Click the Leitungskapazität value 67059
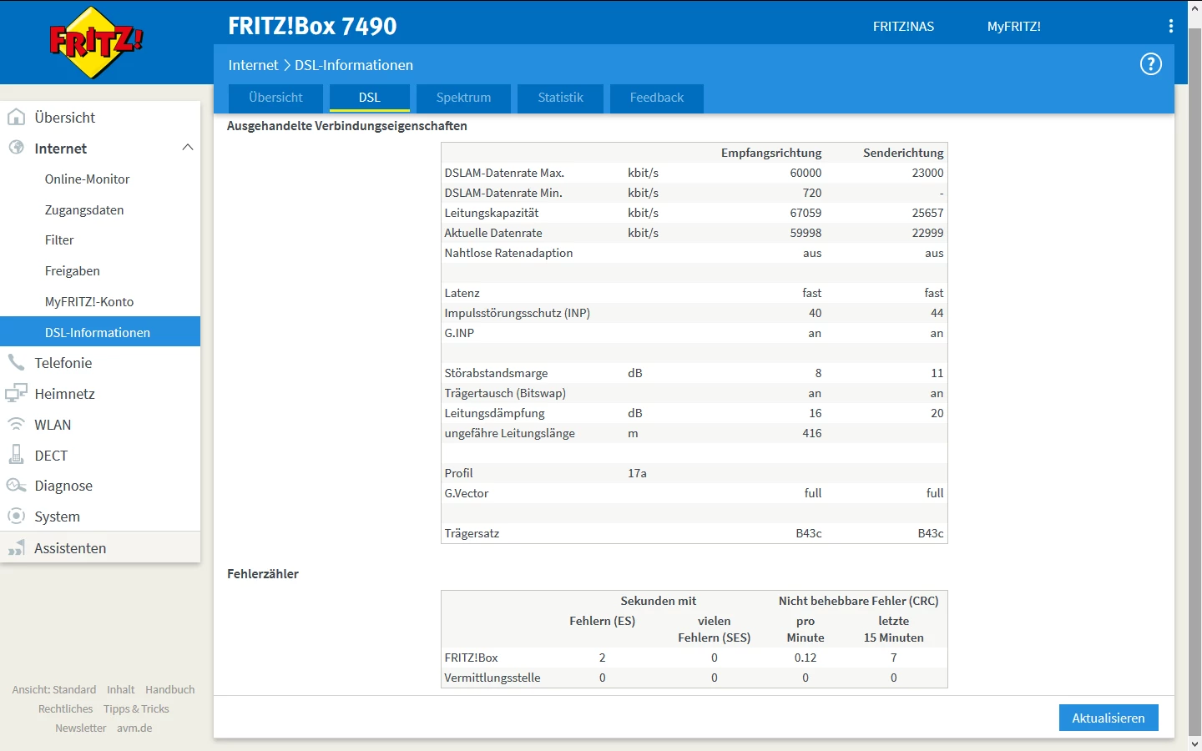 pyautogui.click(x=806, y=213)
